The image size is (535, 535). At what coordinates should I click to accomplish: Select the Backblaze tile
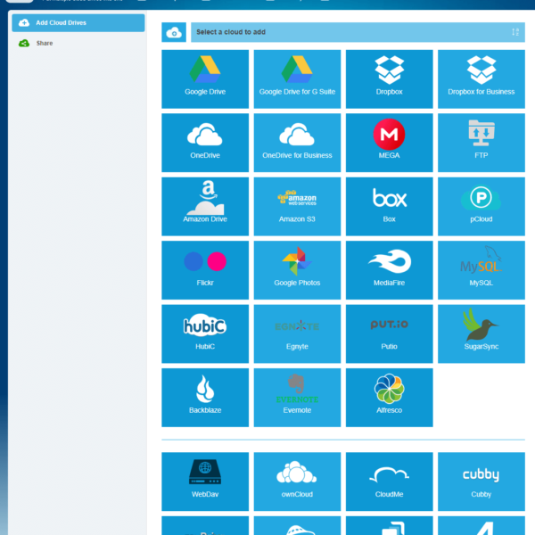(205, 398)
